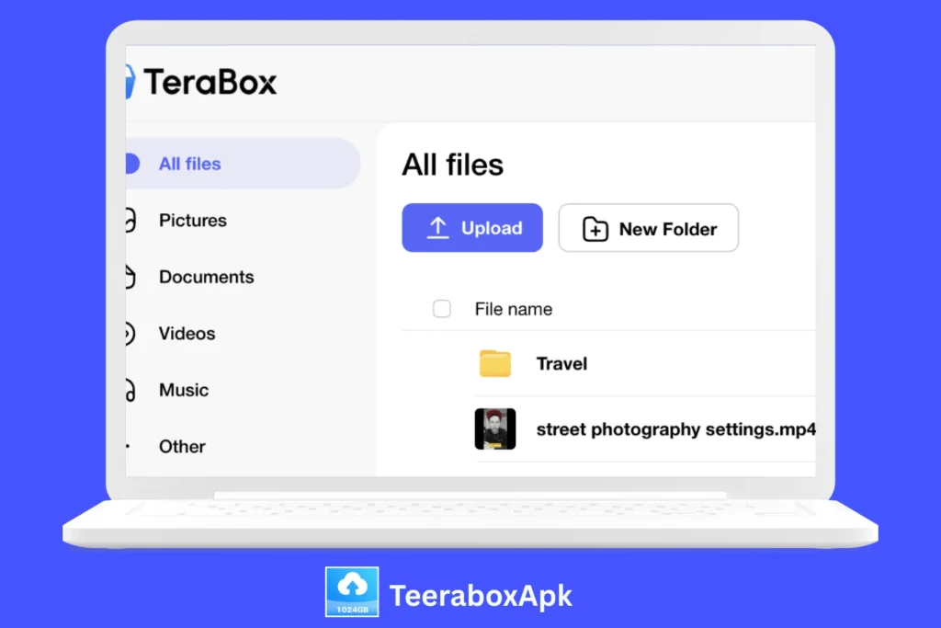Select the All files sidebar tab

click(x=189, y=164)
